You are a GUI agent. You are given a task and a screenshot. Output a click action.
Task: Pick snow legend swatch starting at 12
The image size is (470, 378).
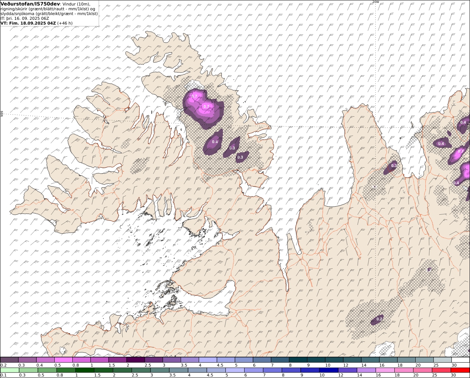tap(352, 360)
